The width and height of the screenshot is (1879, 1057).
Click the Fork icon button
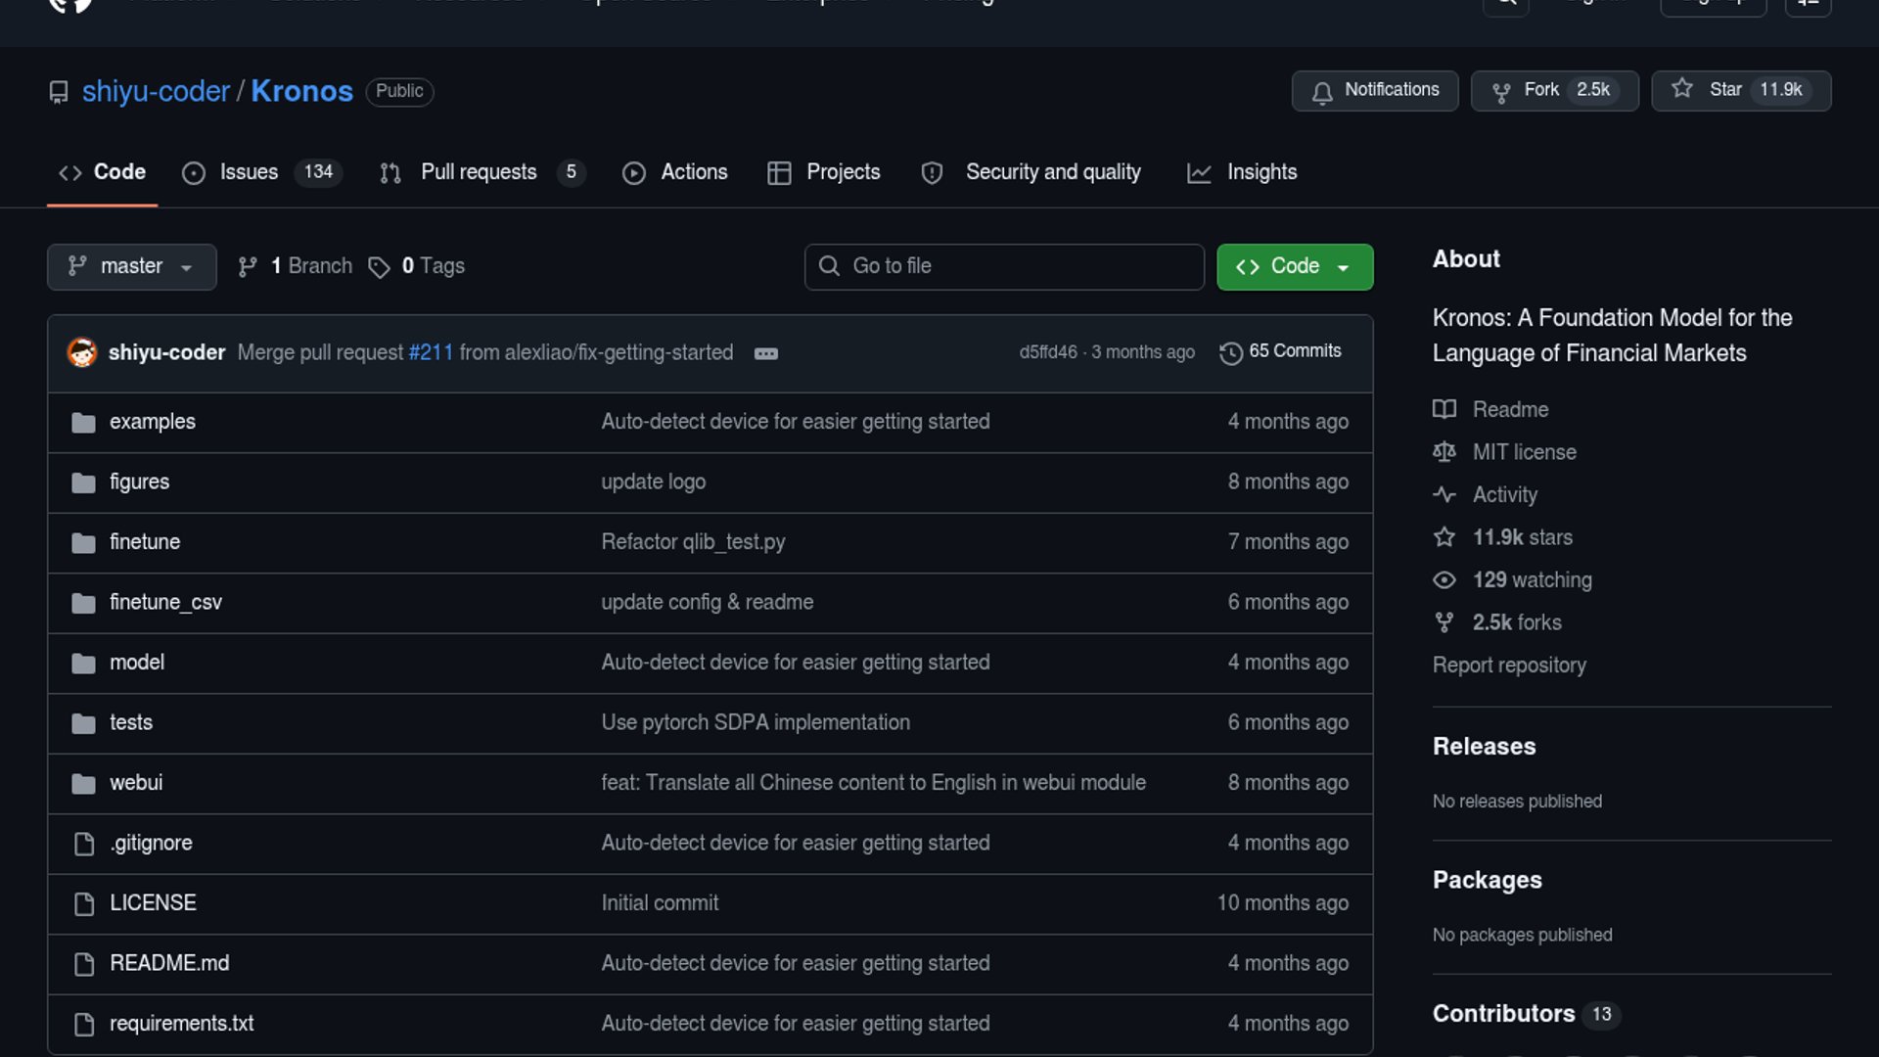(1500, 91)
